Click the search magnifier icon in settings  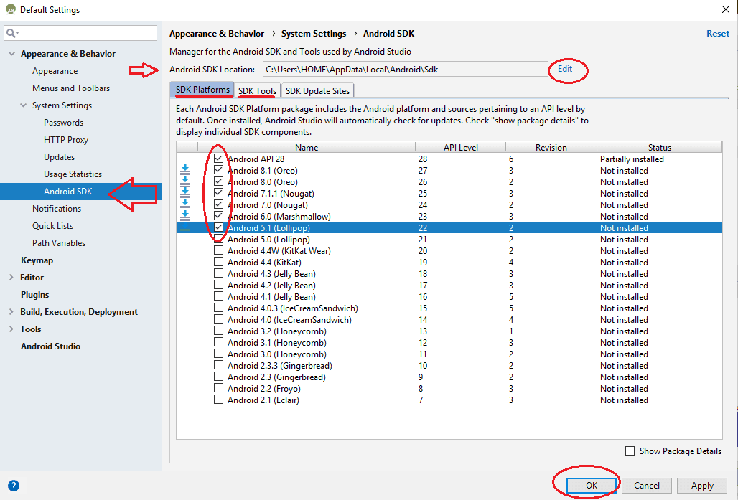pyautogui.click(x=12, y=33)
